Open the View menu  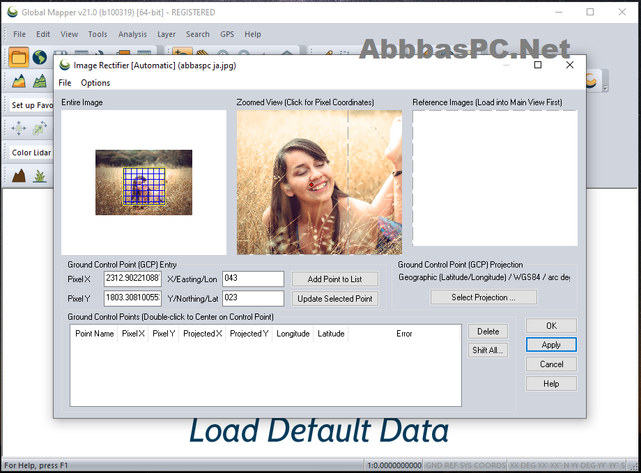(x=69, y=34)
